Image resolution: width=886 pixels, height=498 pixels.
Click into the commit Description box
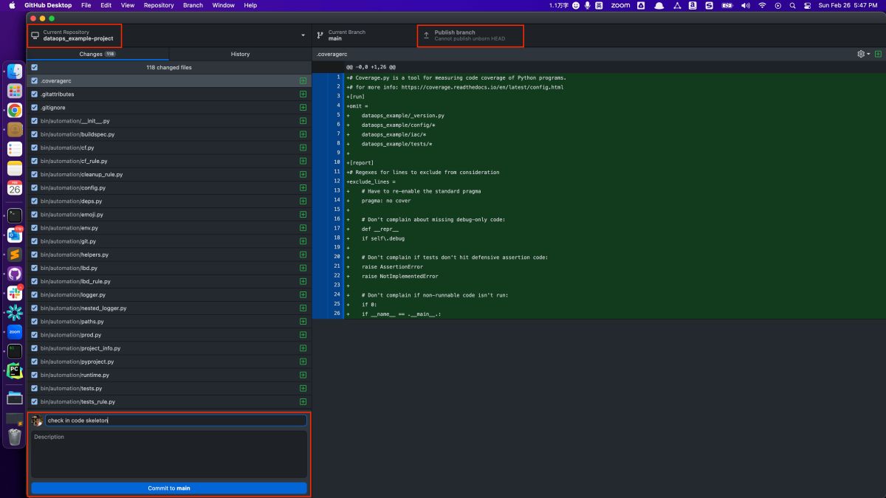pos(169,454)
